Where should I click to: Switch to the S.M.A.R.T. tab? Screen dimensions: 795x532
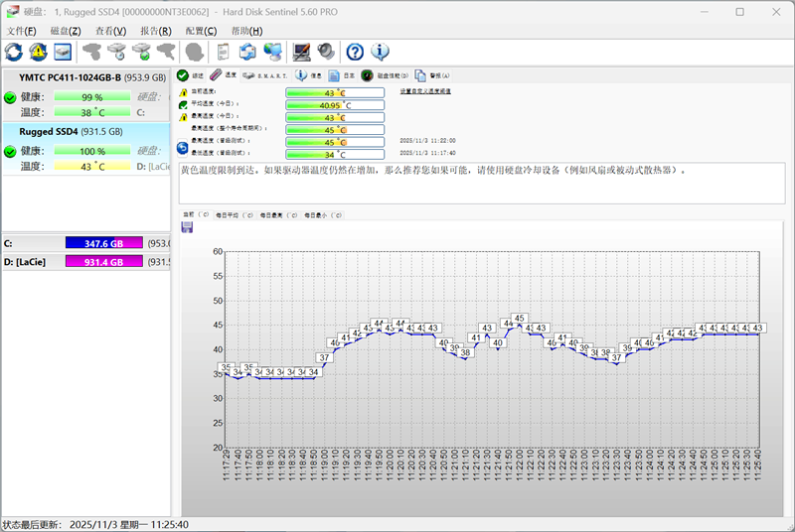pyautogui.click(x=265, y=75)
